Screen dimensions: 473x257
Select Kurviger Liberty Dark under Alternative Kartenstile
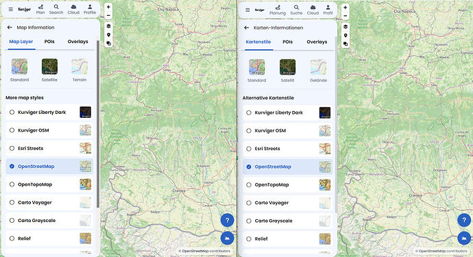[x=287, y=112]
